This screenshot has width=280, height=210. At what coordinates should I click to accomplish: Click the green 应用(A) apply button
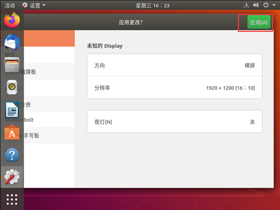(x=259, y=22)
